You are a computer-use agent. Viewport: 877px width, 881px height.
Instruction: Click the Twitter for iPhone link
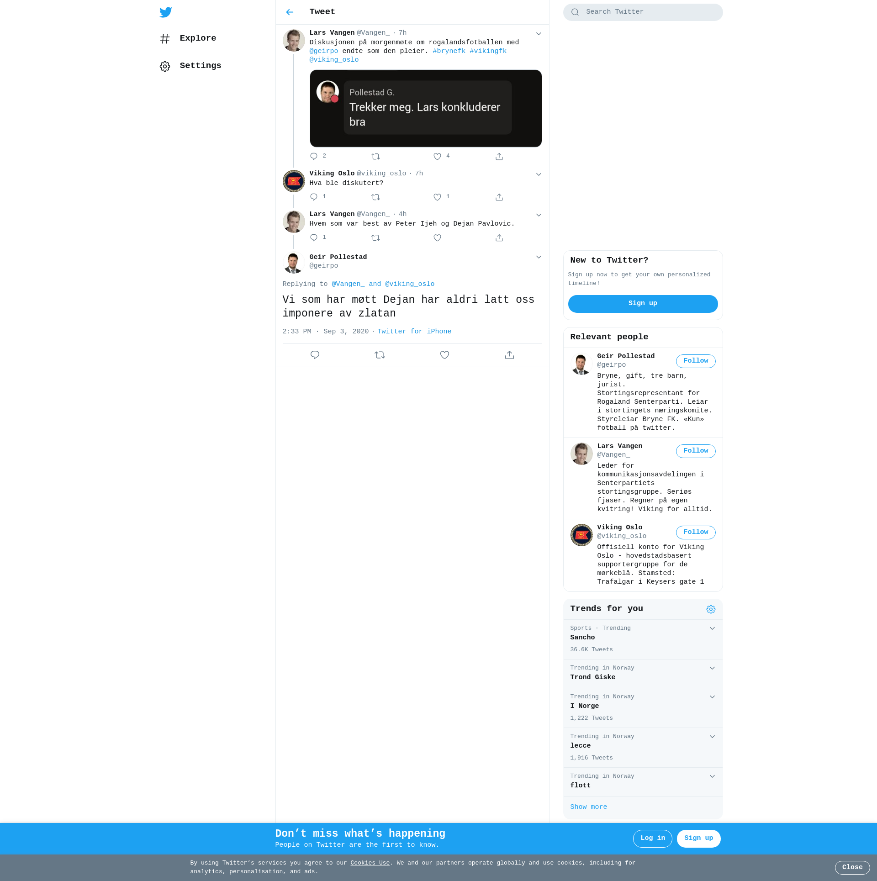point(414,332)
